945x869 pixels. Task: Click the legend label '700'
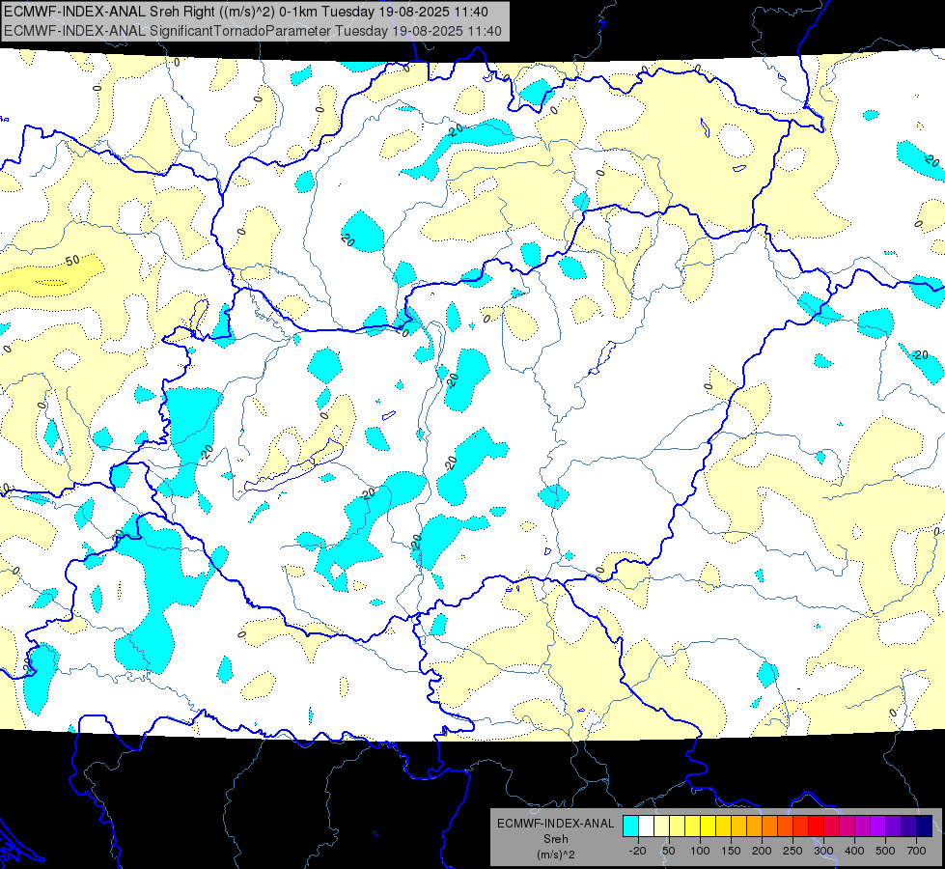916,851
